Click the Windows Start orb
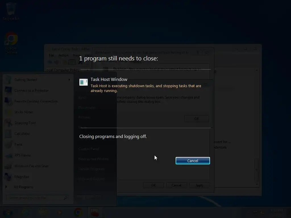Screen dimensions: 291x218 (x=8, y=212)
